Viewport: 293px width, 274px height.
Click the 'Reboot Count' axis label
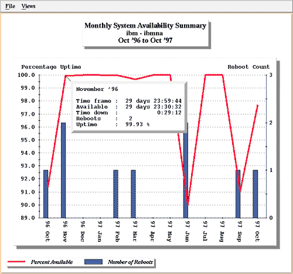248,67
